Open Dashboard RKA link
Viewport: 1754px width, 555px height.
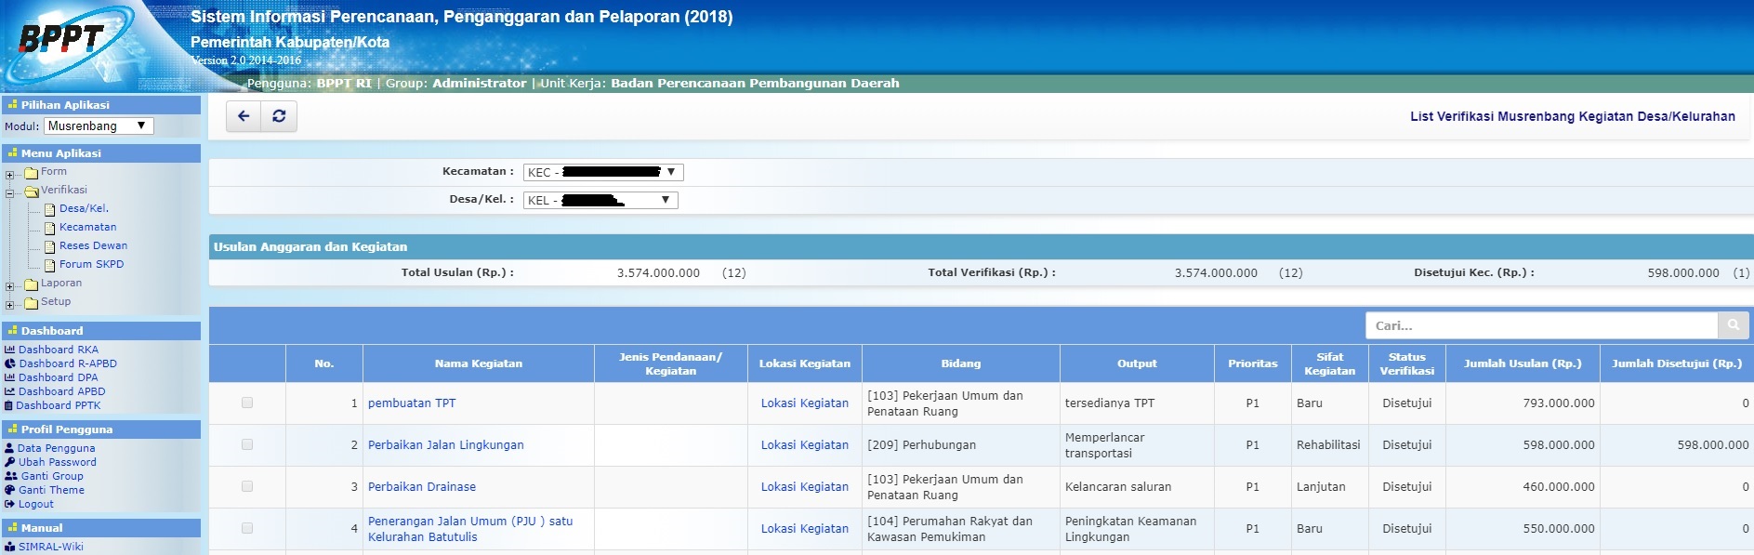click(59, 350)
